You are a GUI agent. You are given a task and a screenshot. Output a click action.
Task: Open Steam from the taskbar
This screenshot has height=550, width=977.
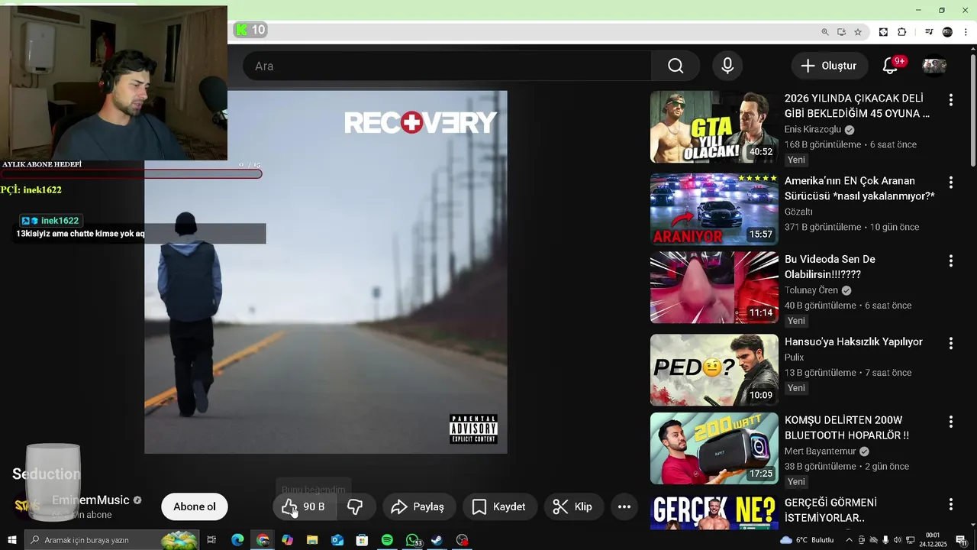(x=437, y=540)
